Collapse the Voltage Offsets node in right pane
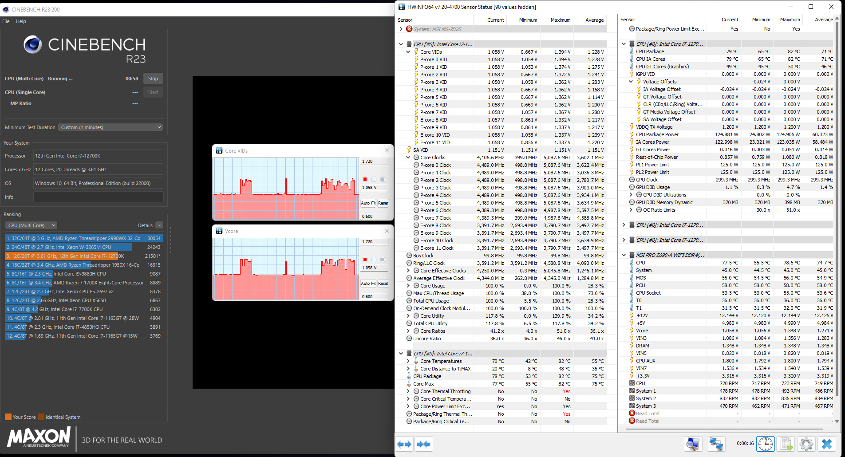 (x=631, y=82)
